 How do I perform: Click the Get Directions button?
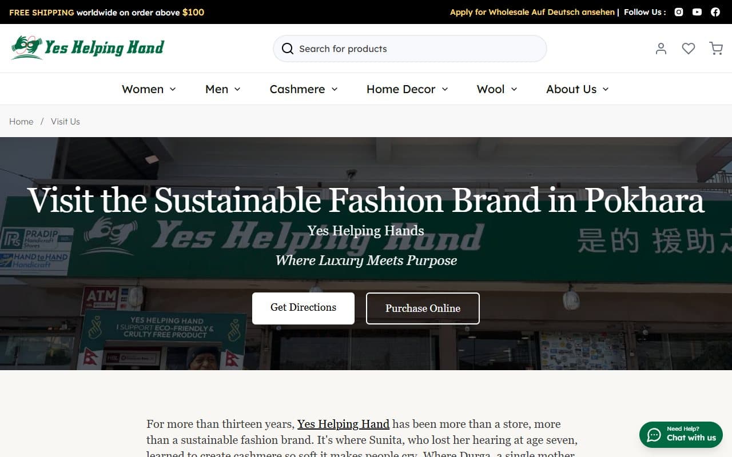303,308
